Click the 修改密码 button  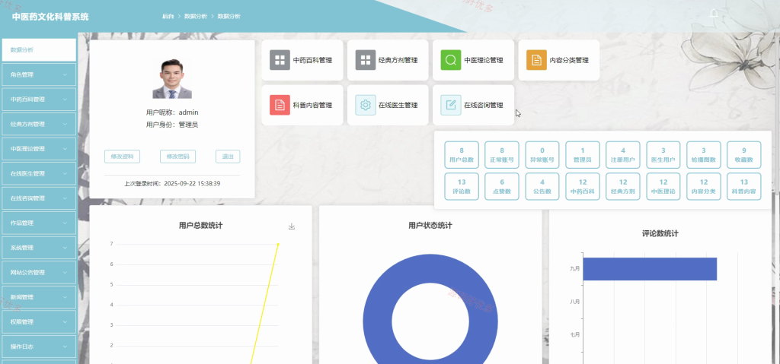(x=177, y=157)
